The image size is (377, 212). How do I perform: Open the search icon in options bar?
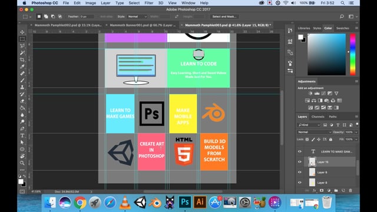coord(342,16)
